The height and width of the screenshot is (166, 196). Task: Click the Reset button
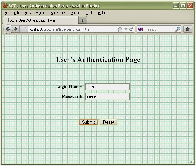108,122
